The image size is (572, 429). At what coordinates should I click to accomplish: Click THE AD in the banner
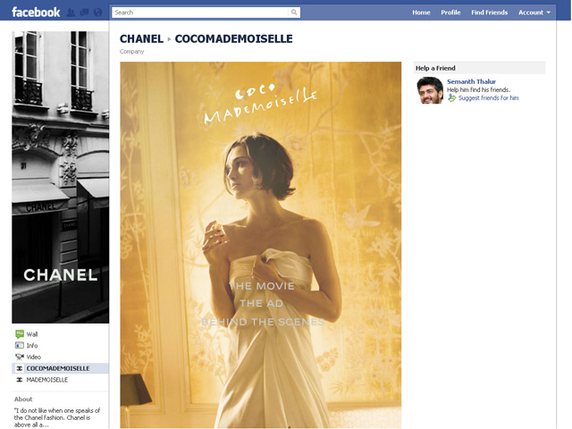[x=261, y=304]
